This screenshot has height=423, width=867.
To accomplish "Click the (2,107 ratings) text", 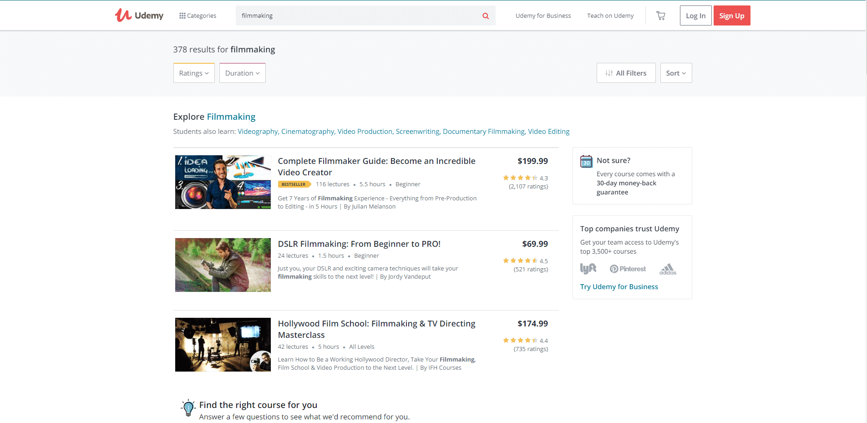I will [528, 187].
